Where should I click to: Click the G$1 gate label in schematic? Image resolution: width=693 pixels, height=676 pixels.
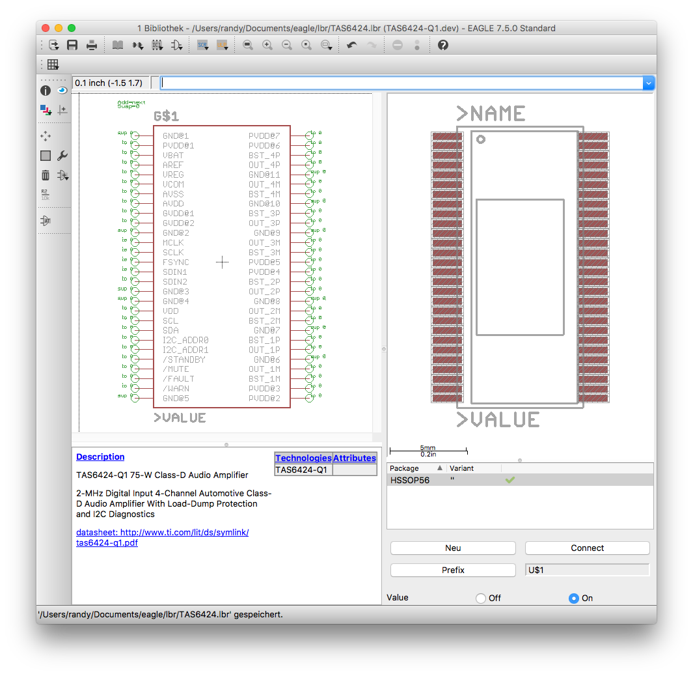pyautogui.click(x=166, y=117)
